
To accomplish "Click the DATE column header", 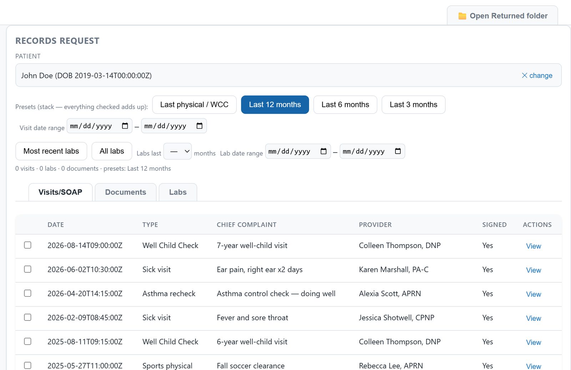I will [x=56, y=225].
